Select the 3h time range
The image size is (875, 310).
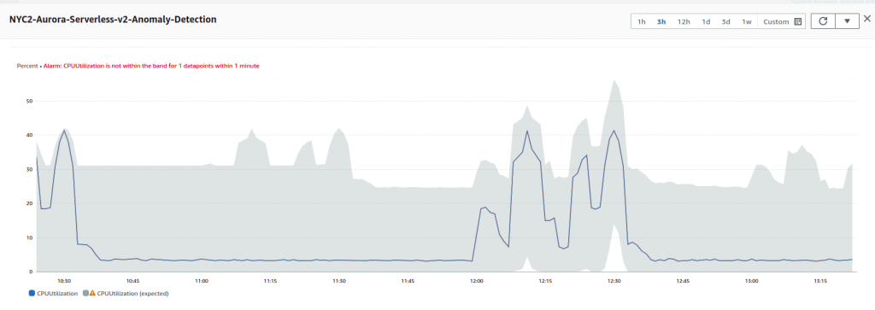(661, 21)
